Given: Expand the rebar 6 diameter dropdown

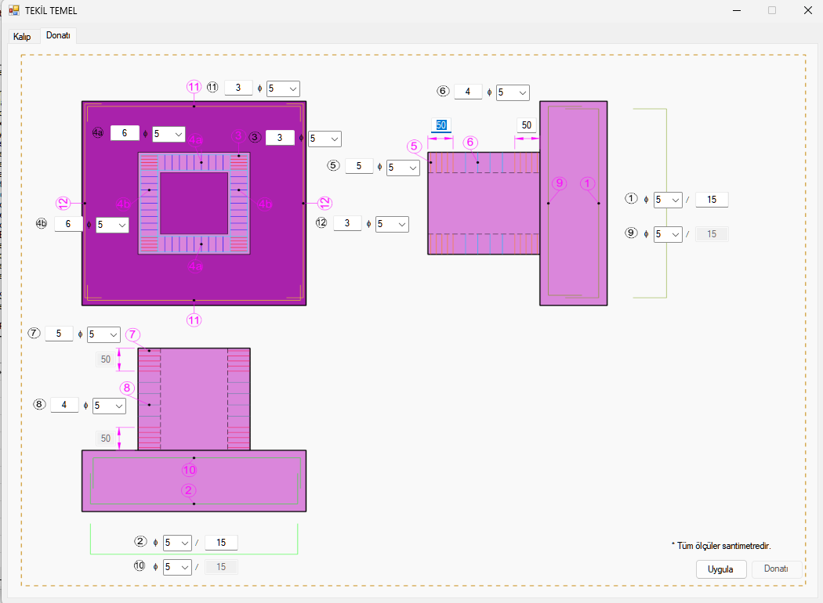Looking at the screenshot, I should (x=513, y=92).
